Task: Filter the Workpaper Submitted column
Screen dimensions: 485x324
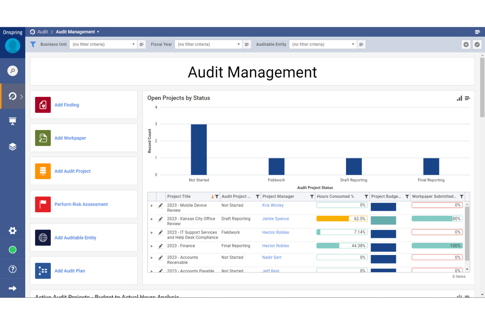Action: [461, 197]
